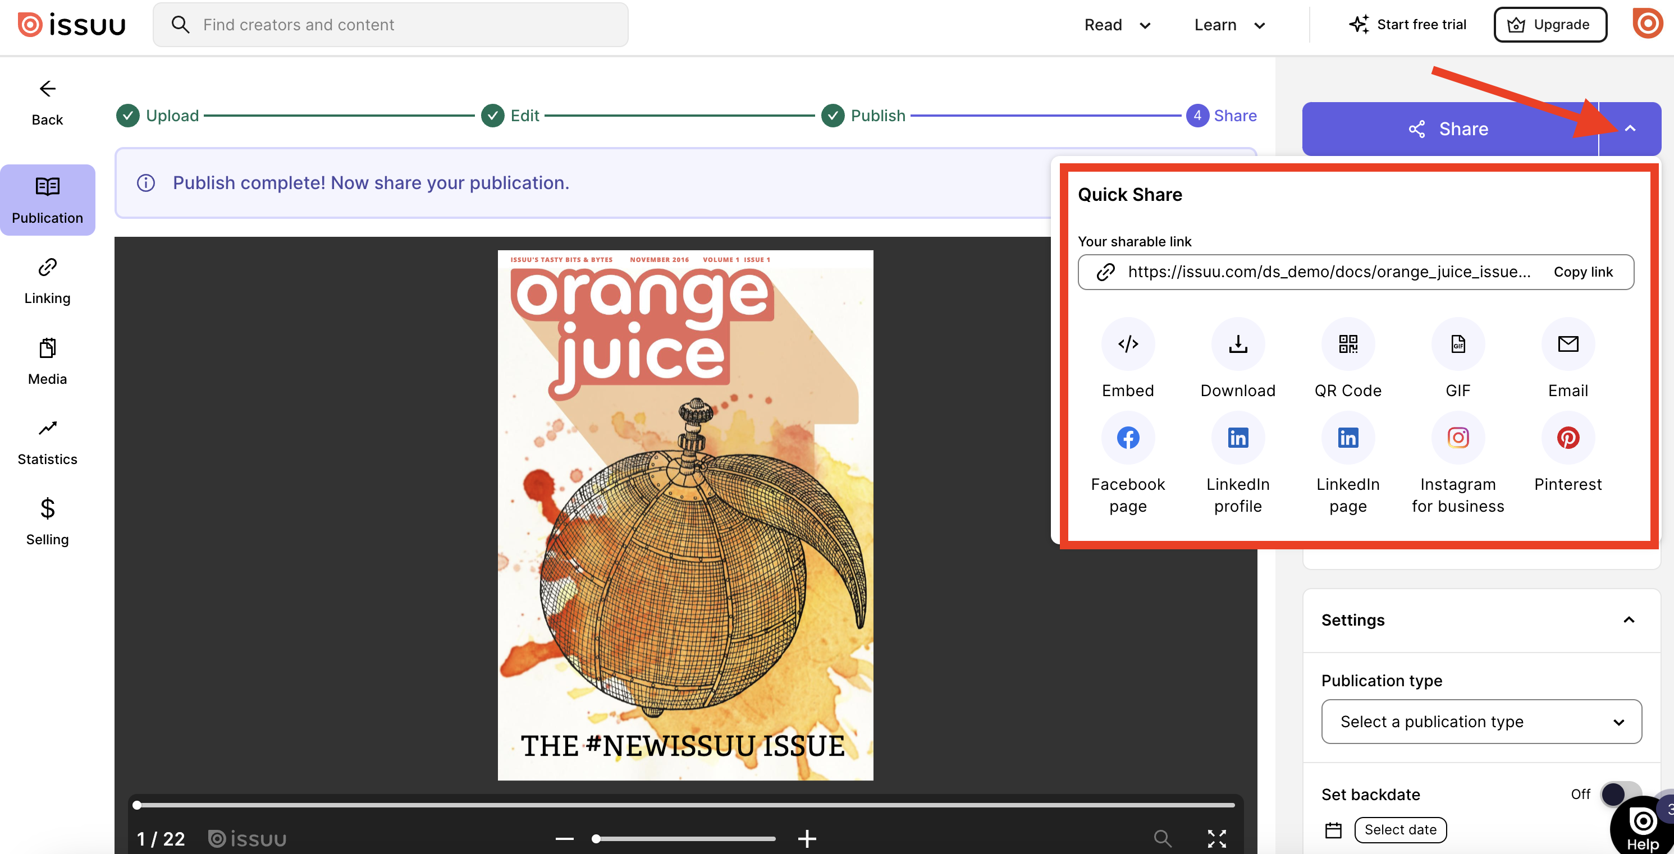Click the Download icon in Quick Share
The width and height of the screenshot is (1674, 854).
(1237, 344)
